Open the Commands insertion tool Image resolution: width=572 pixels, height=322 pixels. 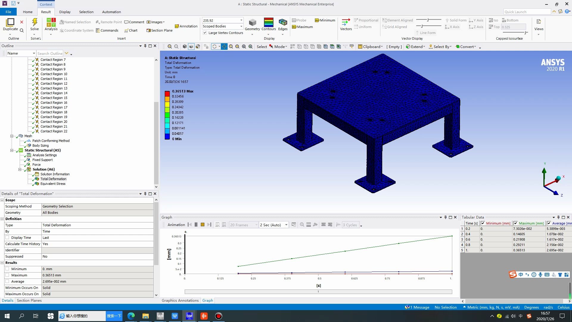click(x=107, y=30)
